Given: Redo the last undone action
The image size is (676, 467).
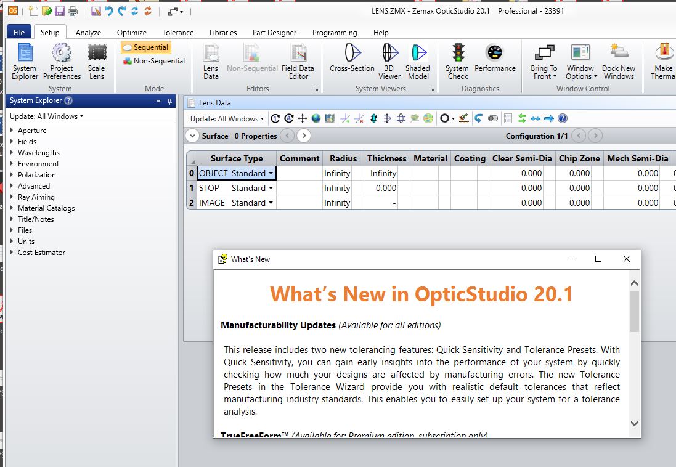Looking at the screenshot, I should [122, 11].
